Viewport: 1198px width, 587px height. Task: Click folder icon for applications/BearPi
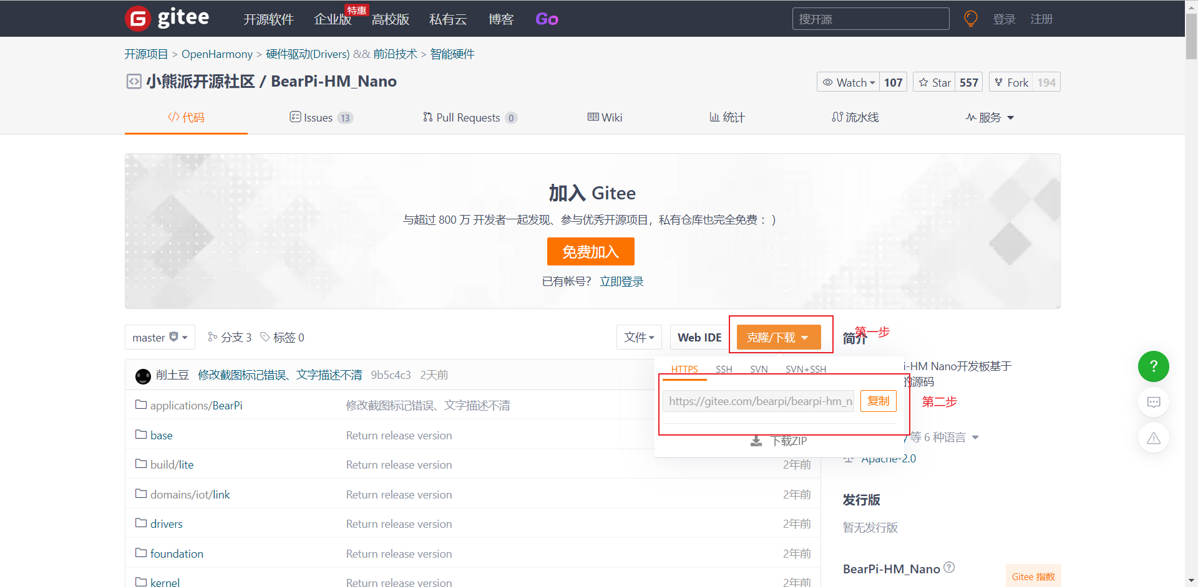click(x=141, y=405)
